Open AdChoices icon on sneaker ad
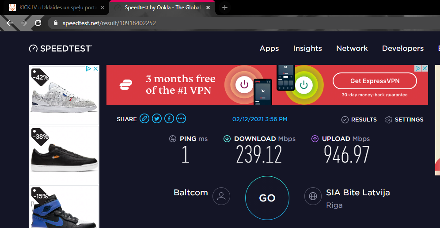Image resolution: width=440 pixels, height=228 pixels. [88, 68]
